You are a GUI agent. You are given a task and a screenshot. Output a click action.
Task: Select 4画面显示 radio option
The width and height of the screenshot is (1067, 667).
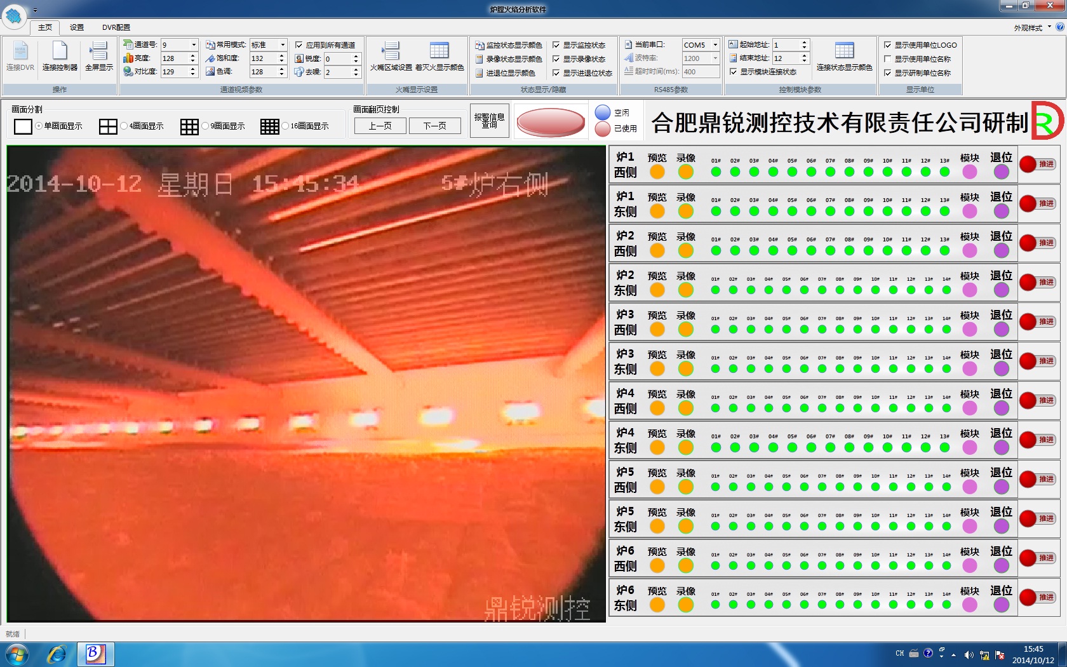click(124, 126)
